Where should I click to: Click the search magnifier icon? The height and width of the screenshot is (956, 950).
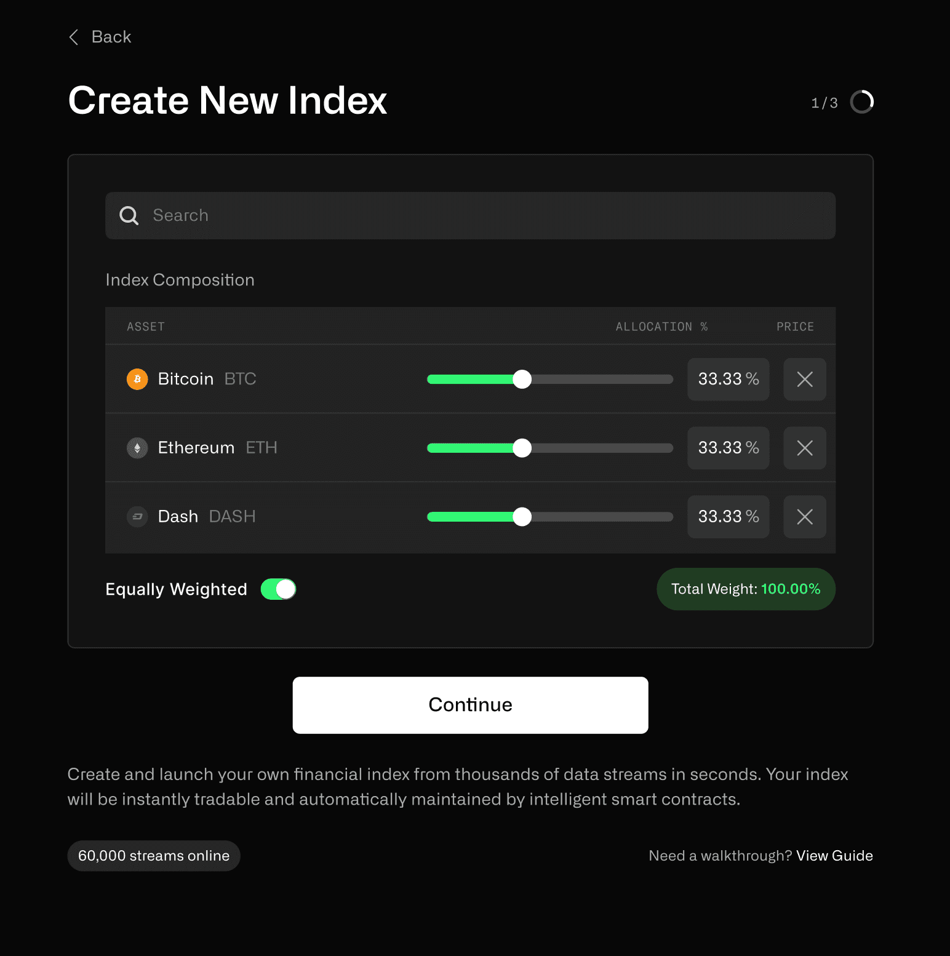[129, 215]
